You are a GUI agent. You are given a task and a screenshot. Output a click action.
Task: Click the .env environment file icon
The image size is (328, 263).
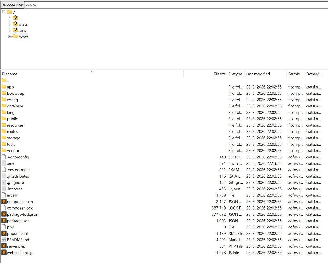[x=4, y=163]
